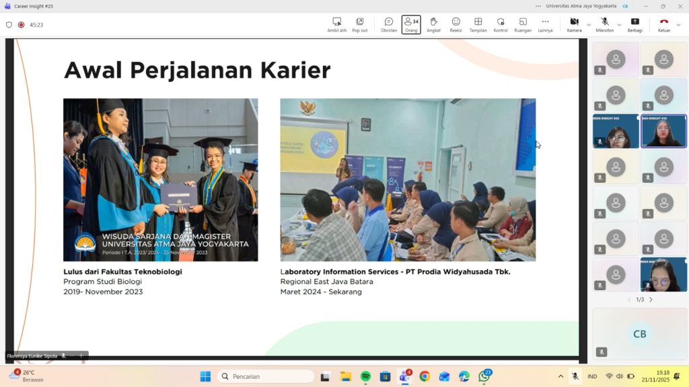This screenshot has height=387, width=689.
Task: Unmute the Mikrofon
Action: [605, 25]
